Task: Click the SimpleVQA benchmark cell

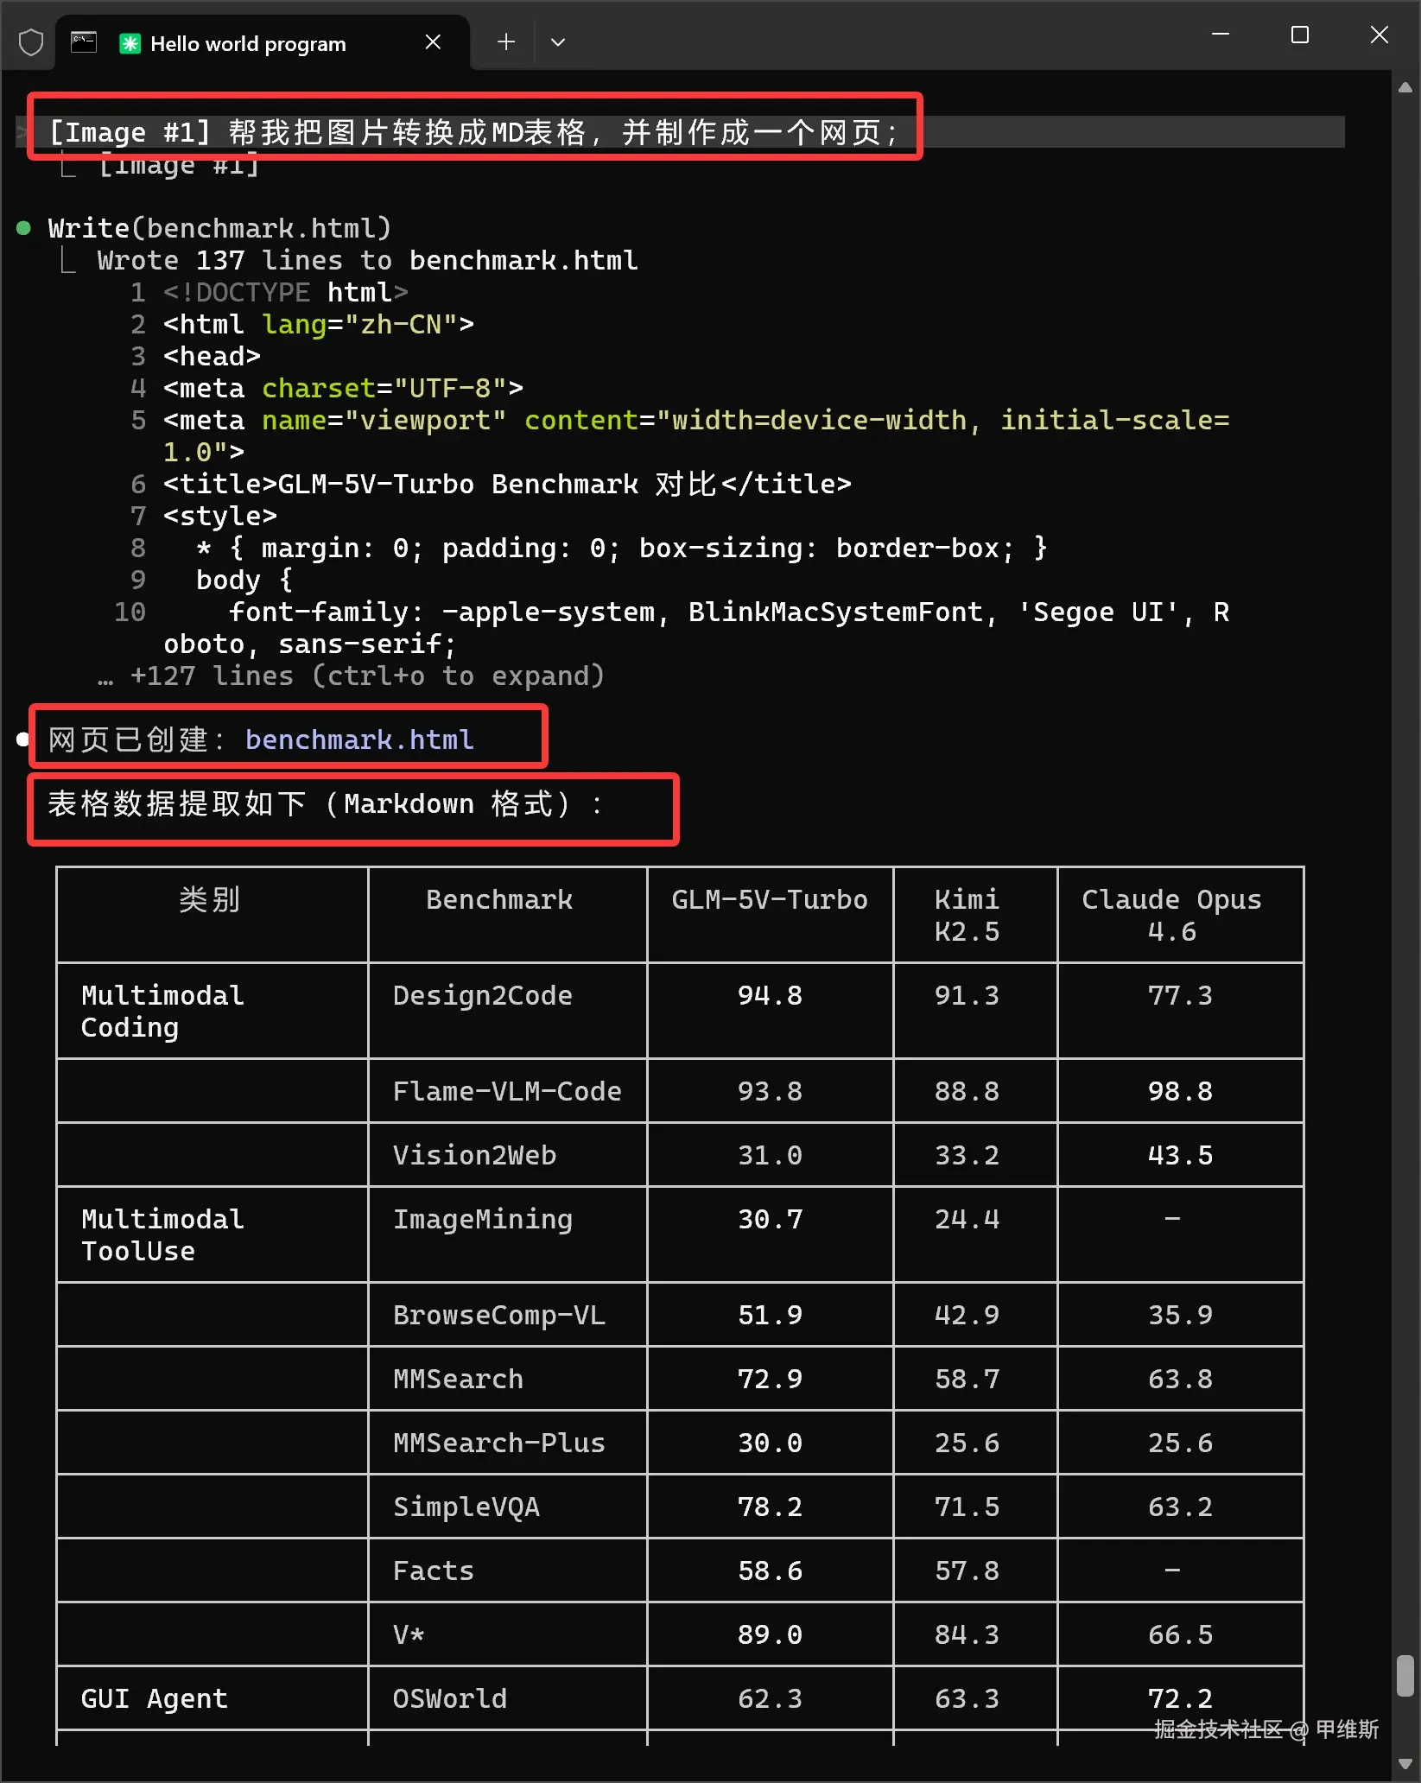Action: [507, 1507]
